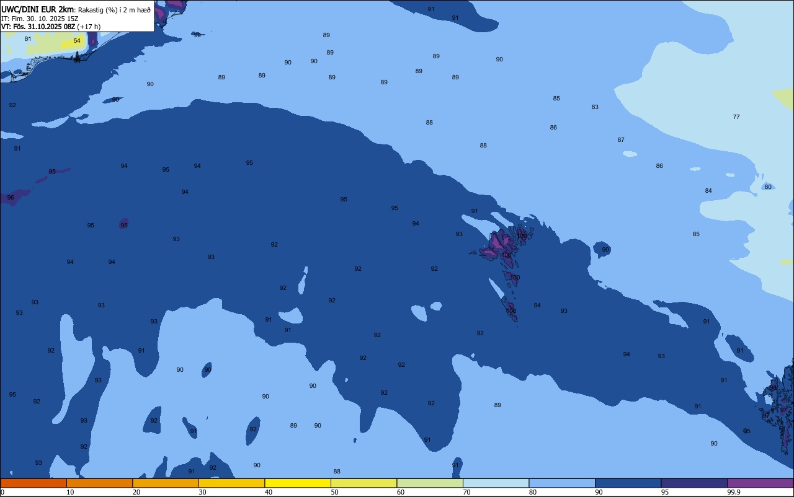This screenshot has width=794, height=497.
Task: Click the 40–50 bright yellow legend swatch
Action: click(298, 483)
